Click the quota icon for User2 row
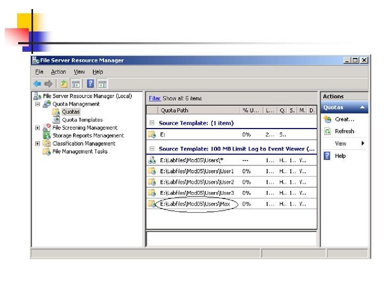This screenshot has height=288, width=384. [152, 182]
